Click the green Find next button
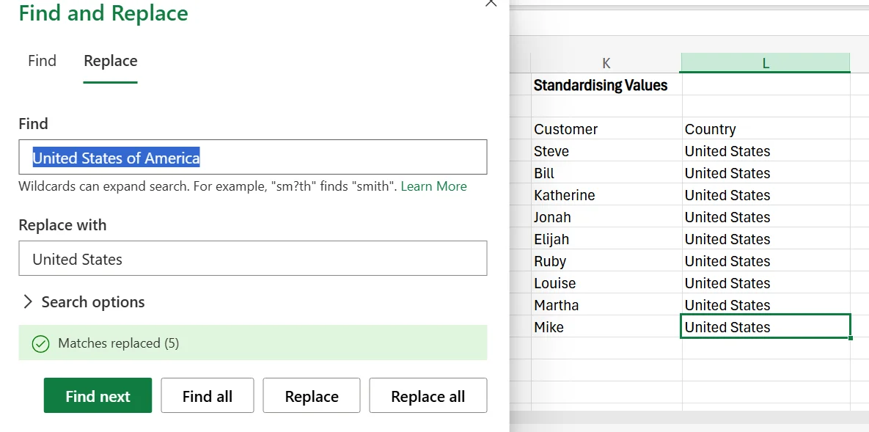 tap(98, 395)
